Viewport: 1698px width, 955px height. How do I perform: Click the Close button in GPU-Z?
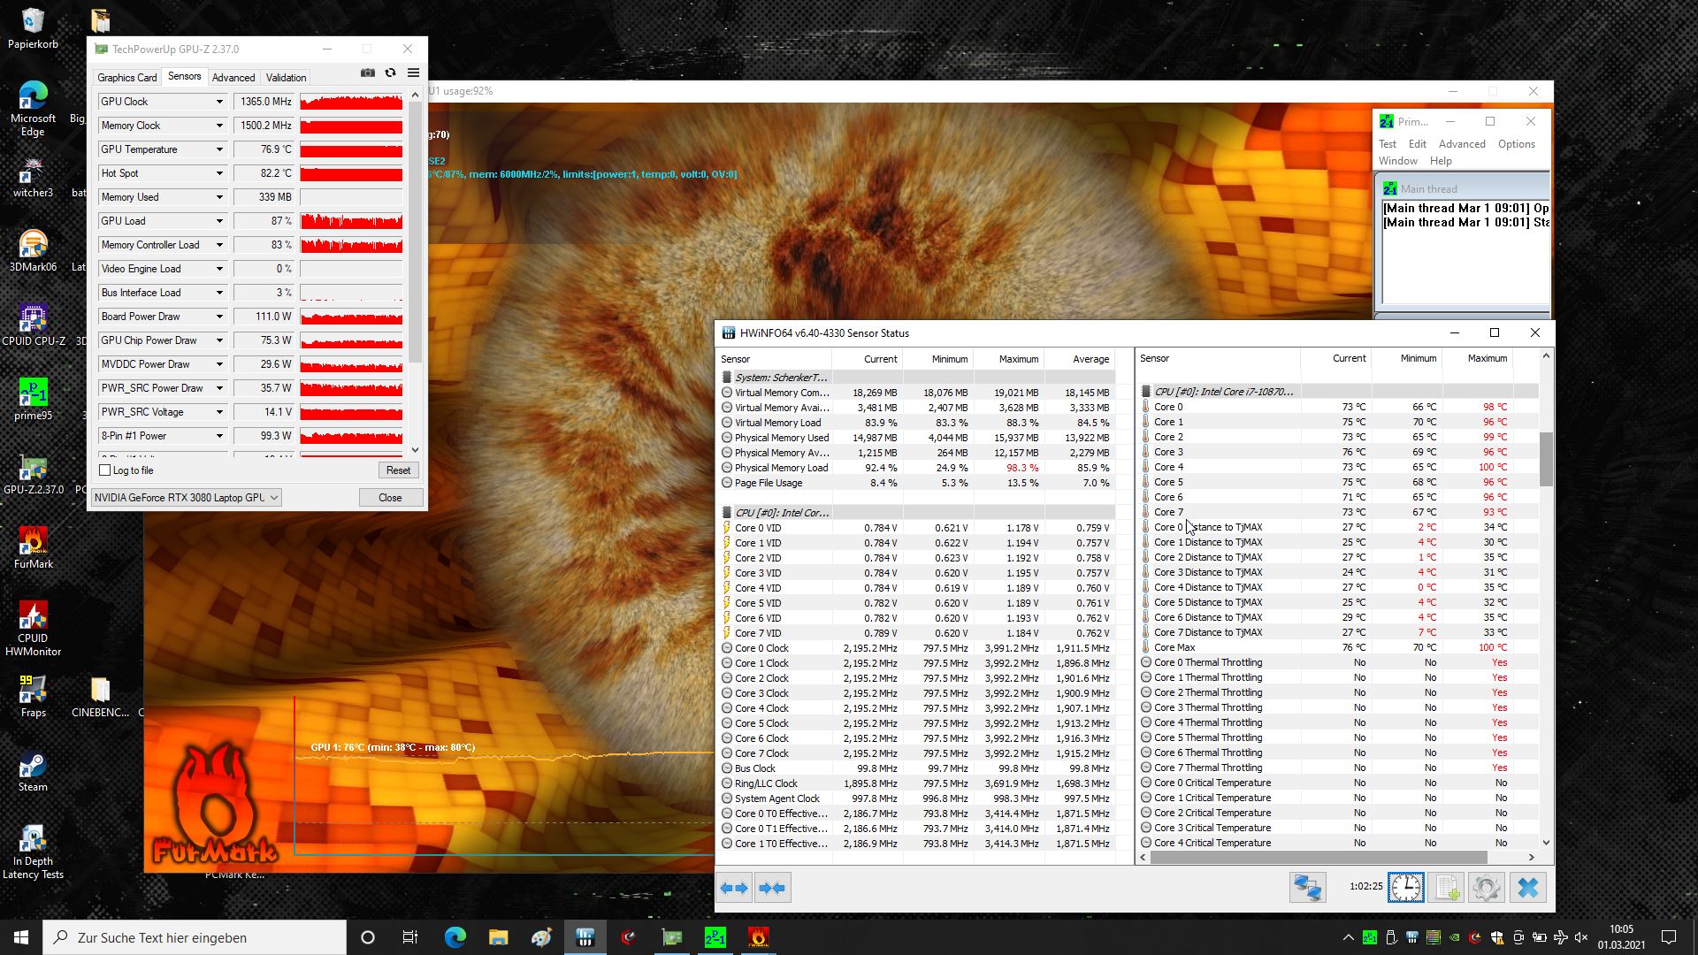click(x=390, y=498)
